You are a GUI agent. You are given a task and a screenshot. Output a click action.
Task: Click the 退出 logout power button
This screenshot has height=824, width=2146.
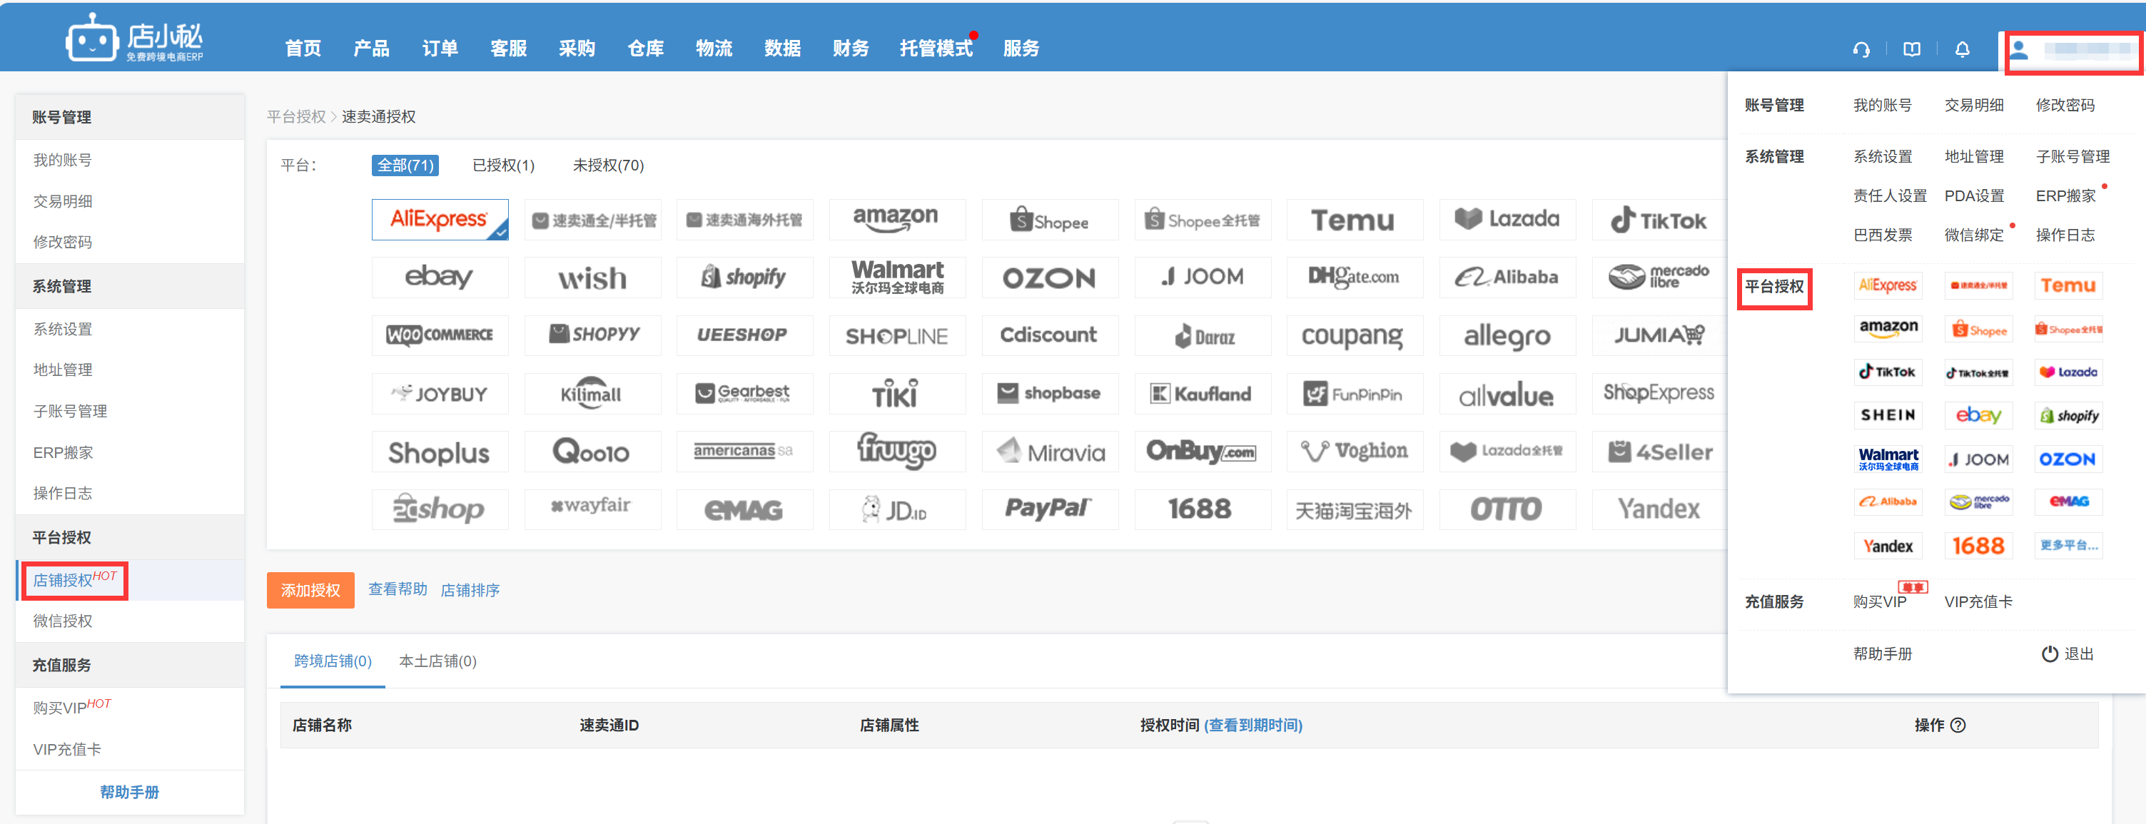click(x=2067, y=653)
